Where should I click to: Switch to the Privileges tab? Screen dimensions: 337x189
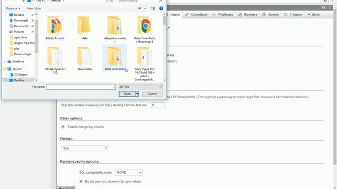coord(223,15)
